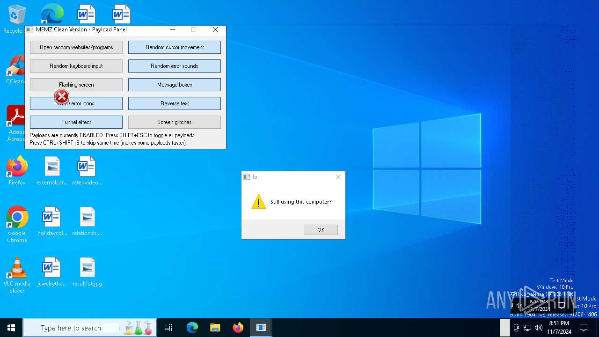This screenshot has height=337, width=599.
Task: Select the Microsoft Edge desktop shortcut
Action: point(52,14)
